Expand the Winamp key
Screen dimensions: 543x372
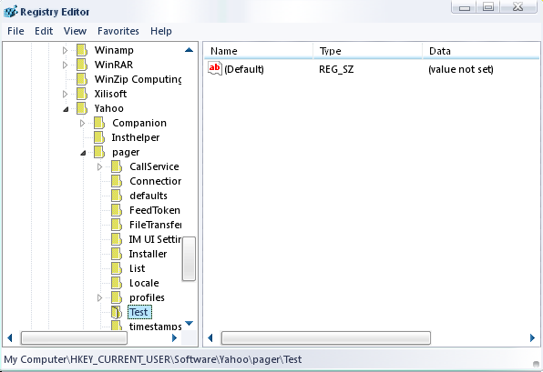(65, 50)
